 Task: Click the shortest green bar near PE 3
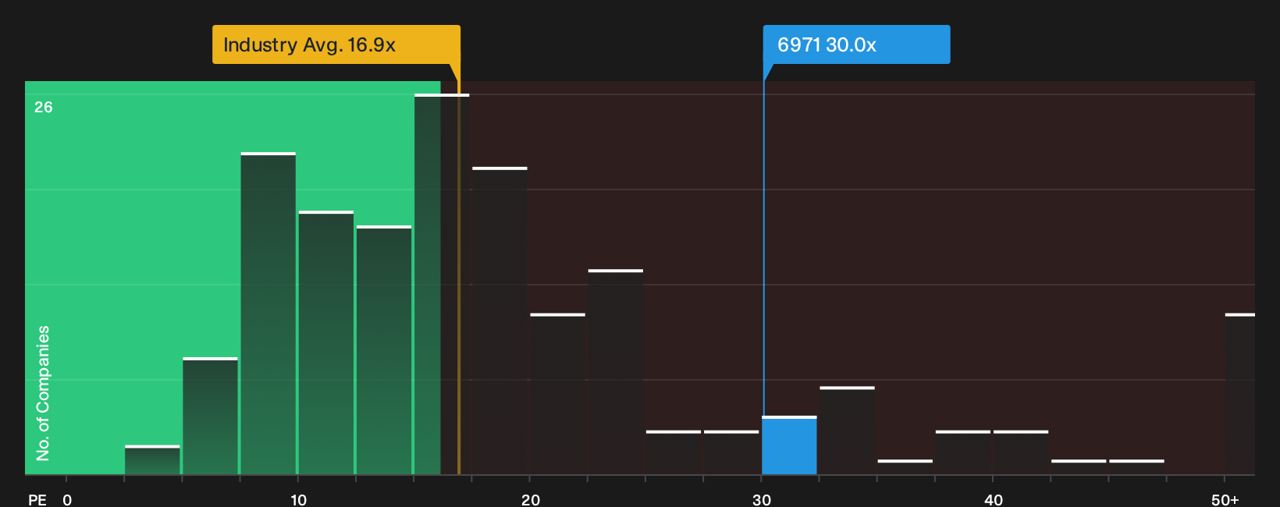click(152, 459)
